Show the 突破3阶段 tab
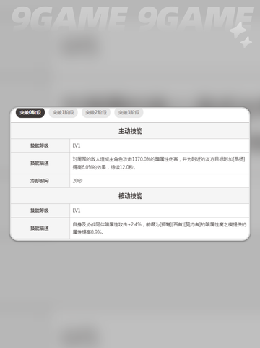 (x=129, y=113)
